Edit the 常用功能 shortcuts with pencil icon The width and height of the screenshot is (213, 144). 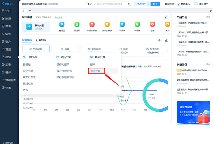166,17
